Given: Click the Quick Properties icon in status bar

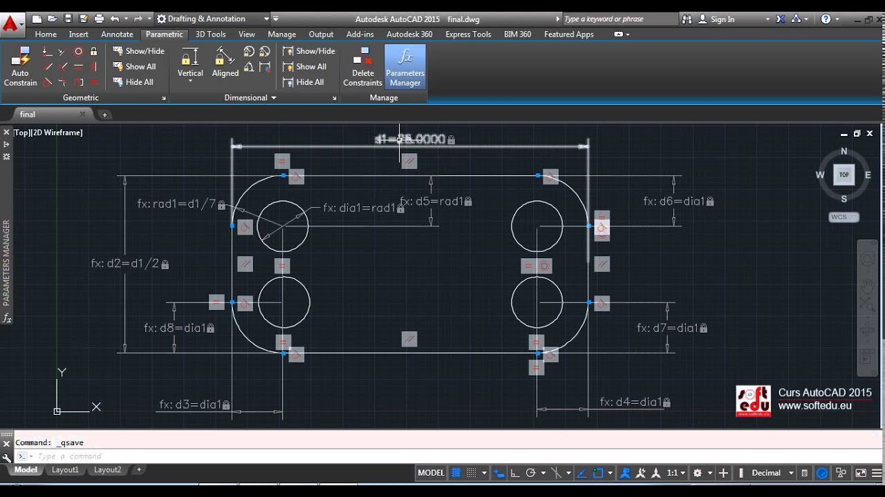Looking at the screenshot, I should click(x=804, y=473).
